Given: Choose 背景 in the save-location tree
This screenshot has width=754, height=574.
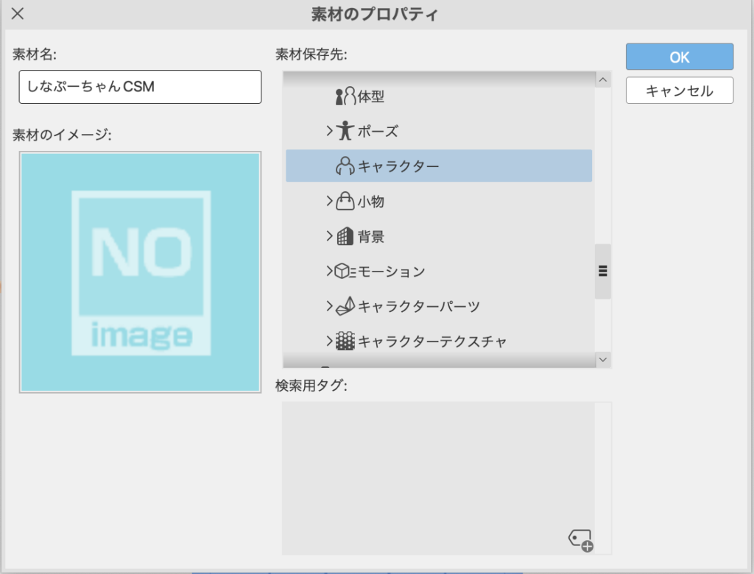Looking at the screenshot, I should (439, 236).
